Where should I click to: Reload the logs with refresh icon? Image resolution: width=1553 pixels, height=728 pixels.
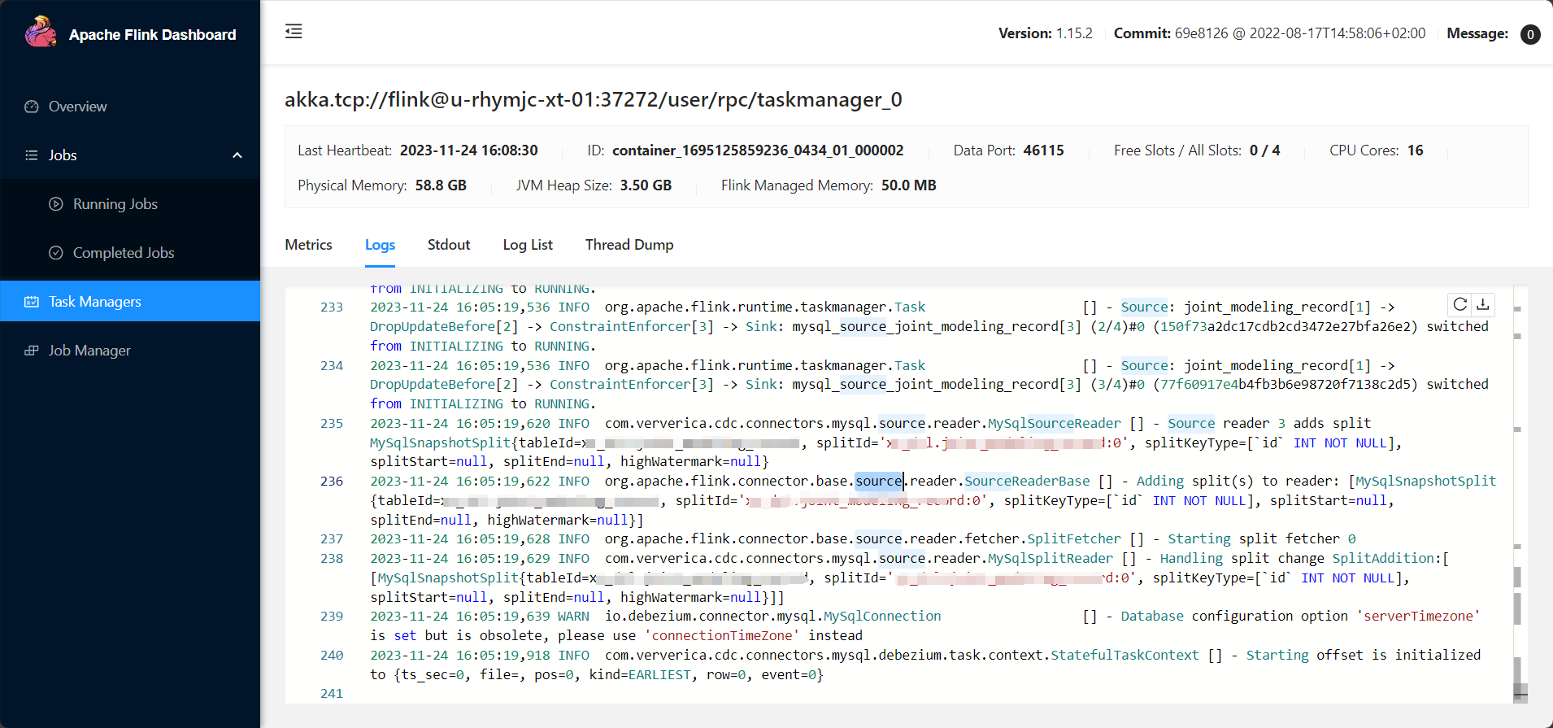tap(1460, 304)
